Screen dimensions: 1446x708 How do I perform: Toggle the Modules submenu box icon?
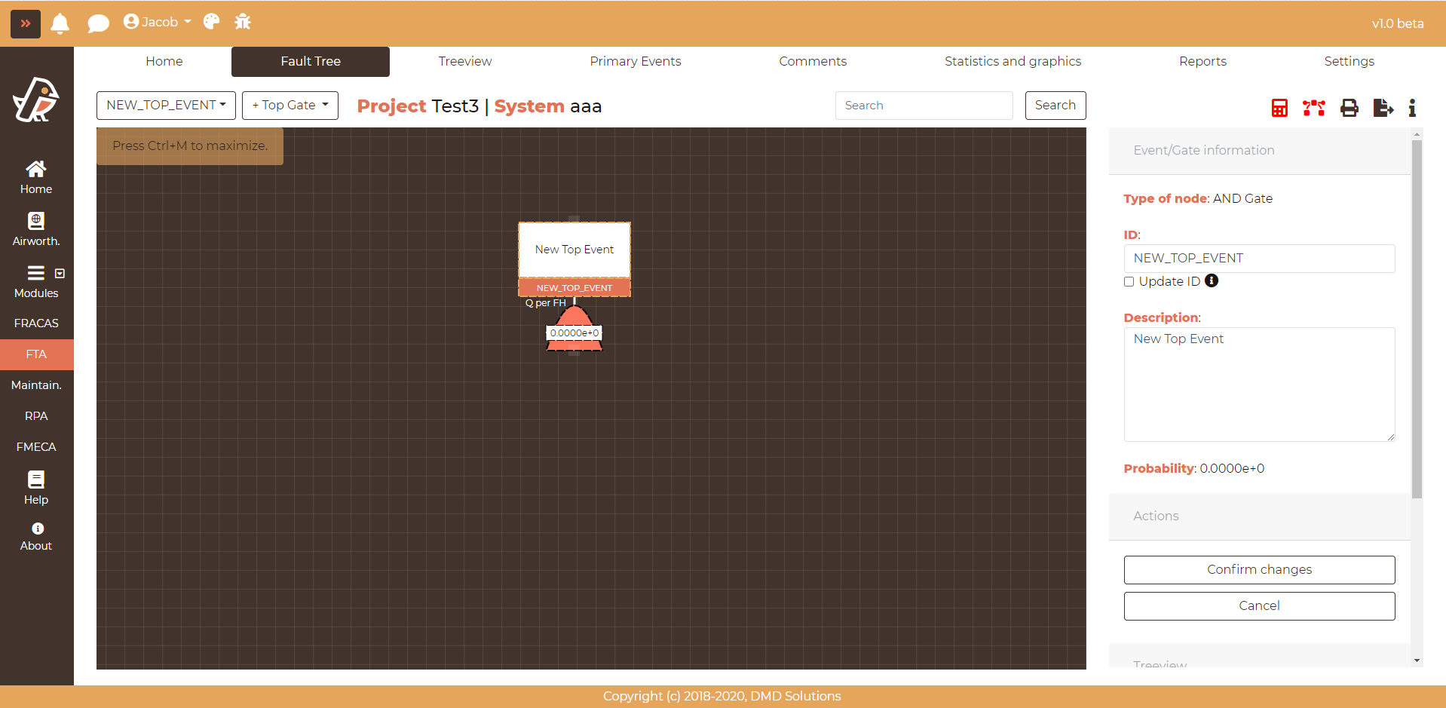coord(60,274)
